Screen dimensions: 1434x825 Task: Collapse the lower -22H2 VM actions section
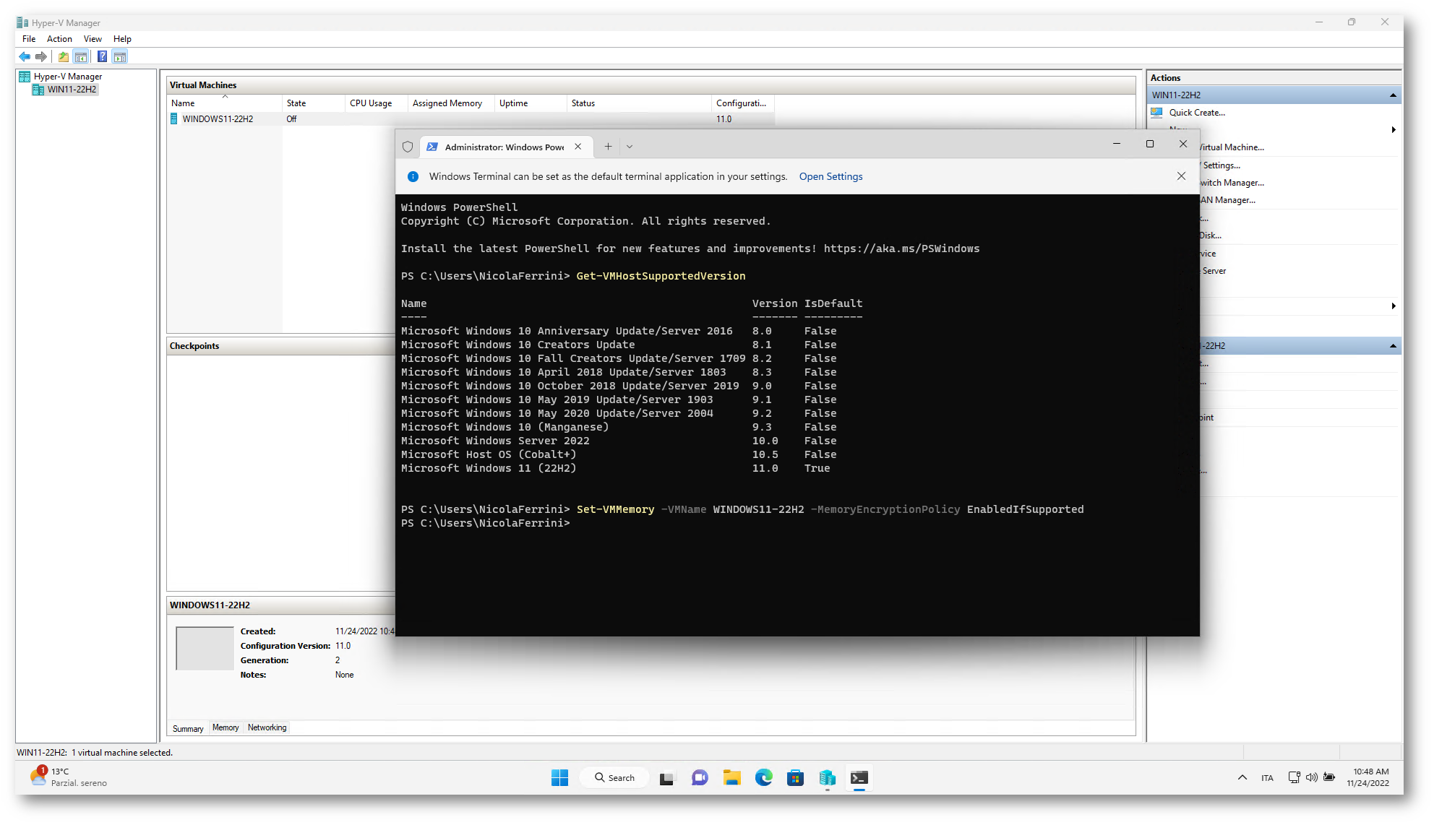[x=1393, y=346]
